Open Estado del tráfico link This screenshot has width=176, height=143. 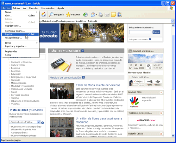pyautogui.click(x=140, y=77)
